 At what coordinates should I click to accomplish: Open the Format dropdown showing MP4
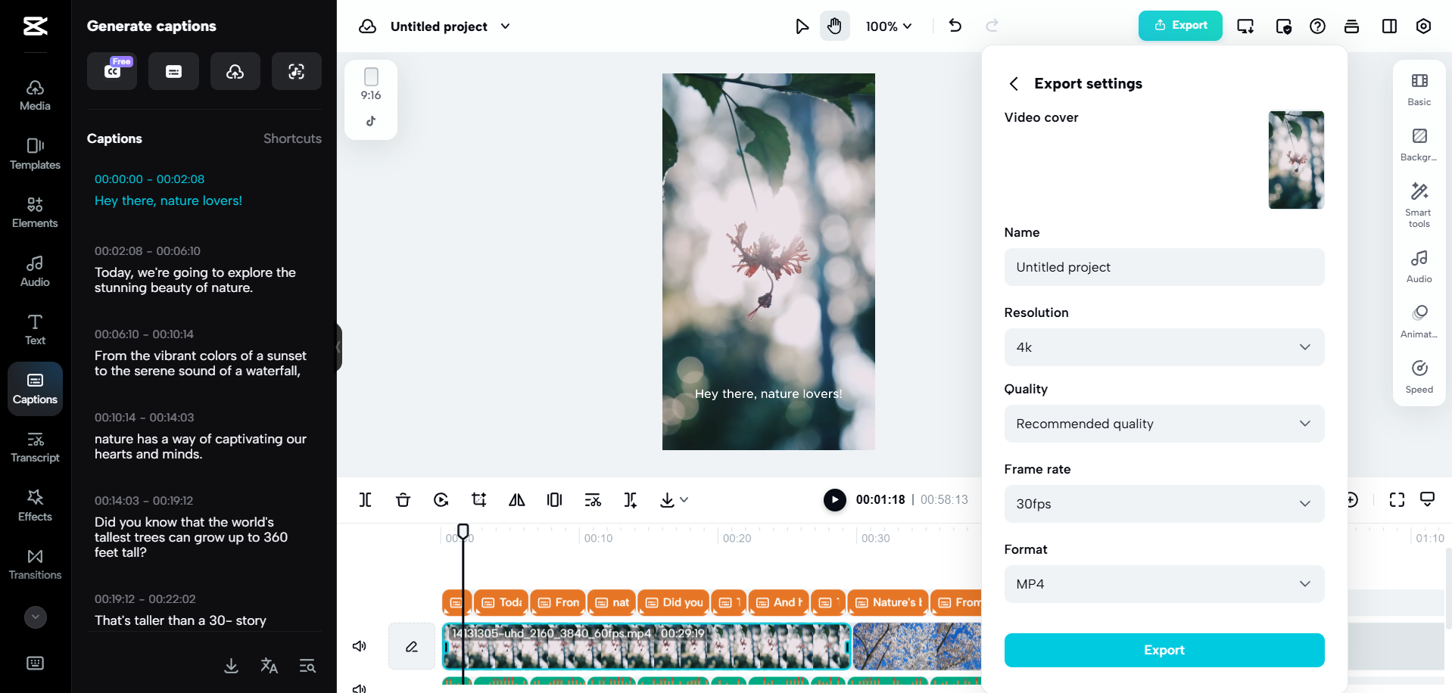click(x=1164, y=584)
